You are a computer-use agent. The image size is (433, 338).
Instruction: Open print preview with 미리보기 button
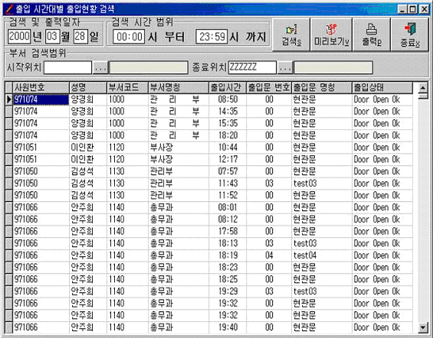(331, 34)
